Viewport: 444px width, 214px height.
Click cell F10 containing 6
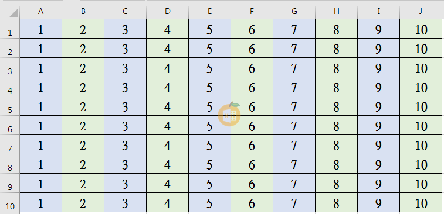click(x=252, y=202)
